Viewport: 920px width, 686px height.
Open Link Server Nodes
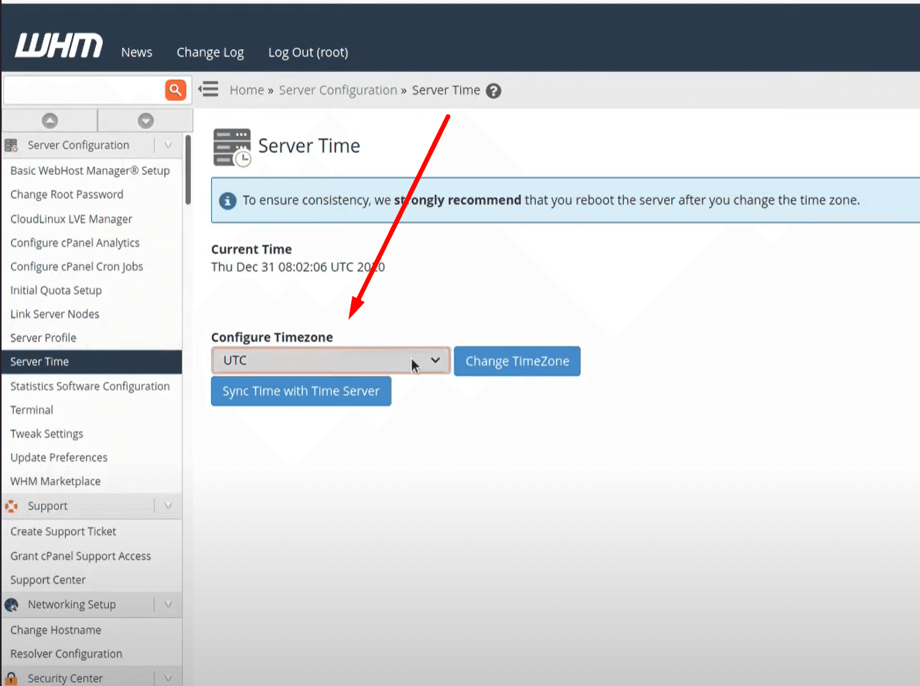click(55, 314)
